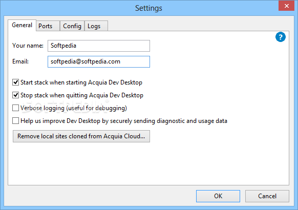Click the Your name field containing Softpedia

coord(99,46)
